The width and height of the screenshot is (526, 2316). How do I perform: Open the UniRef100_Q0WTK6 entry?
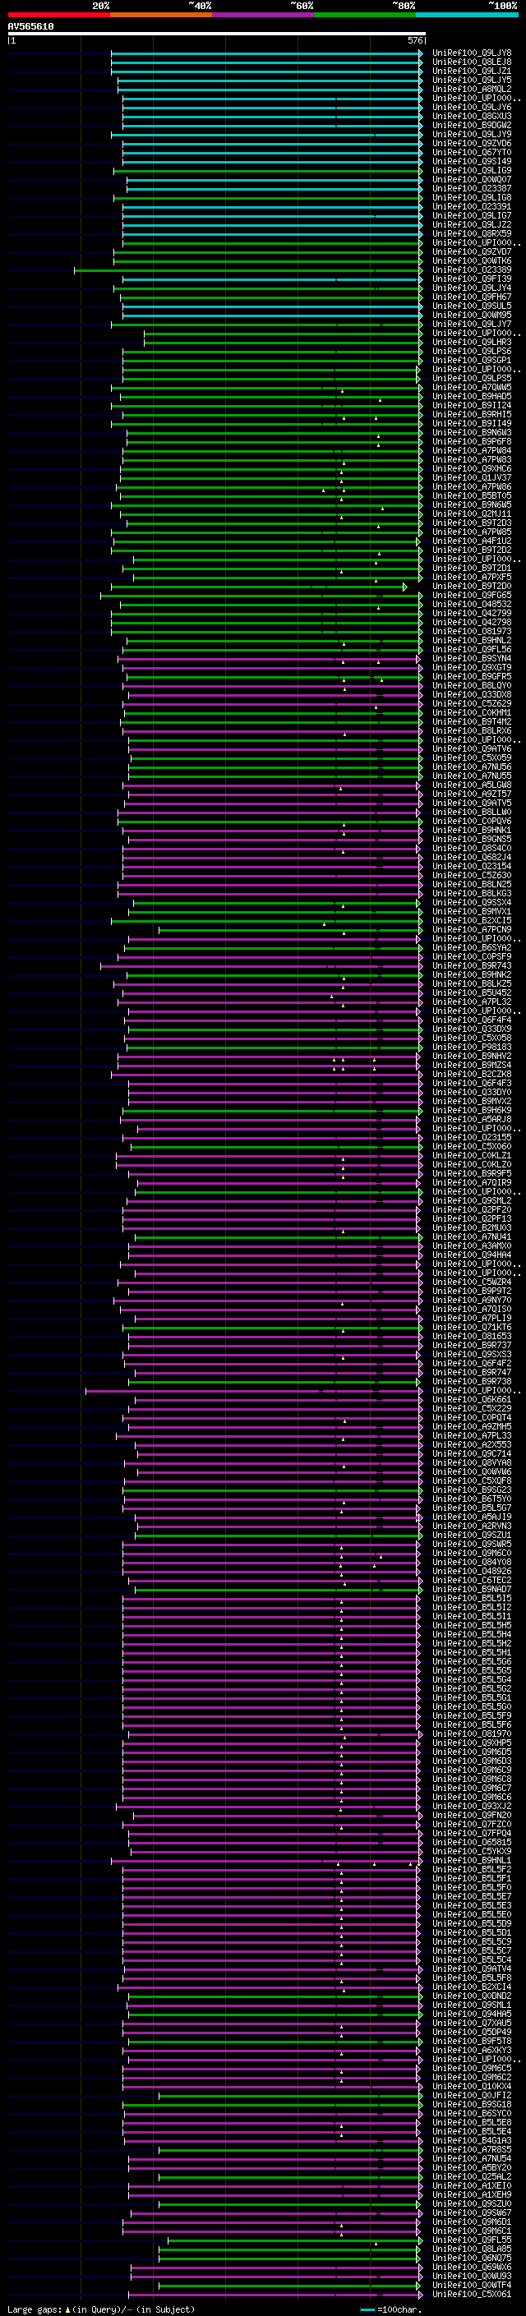tap(471, 260)
